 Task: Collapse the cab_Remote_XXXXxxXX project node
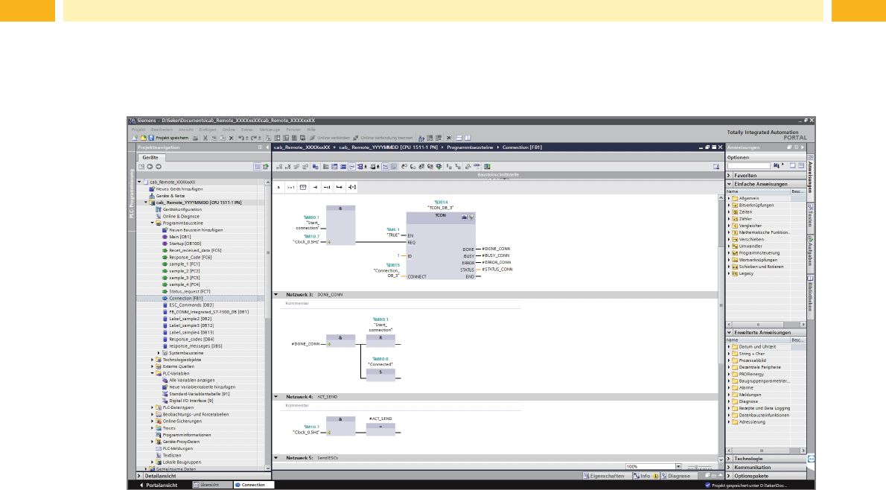point(139,182)
